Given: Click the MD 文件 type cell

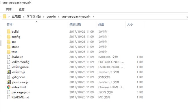Looking at the screenshot, I should (104, 97).
